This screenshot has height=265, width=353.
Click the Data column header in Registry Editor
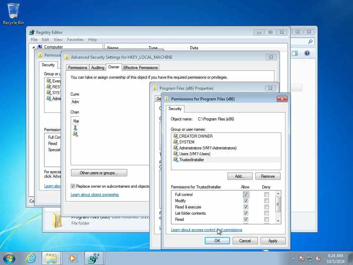coord(237,48)
